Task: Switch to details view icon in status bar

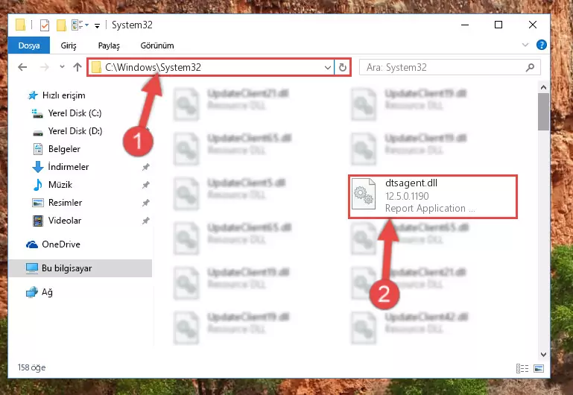Action: coord(522,368)
